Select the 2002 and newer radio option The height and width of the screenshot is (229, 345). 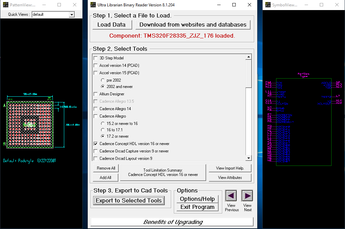coord(103,87)
